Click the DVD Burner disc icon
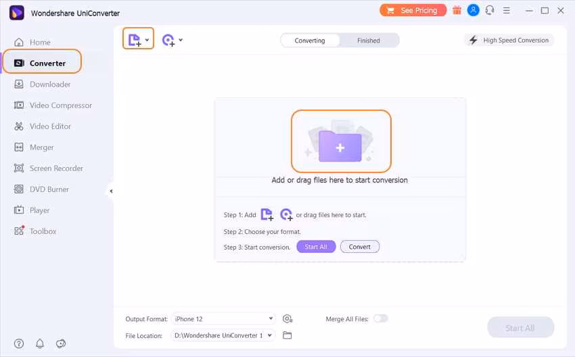 (19, 189)
